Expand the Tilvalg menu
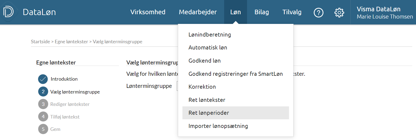 pyautogui.click(x=292, y=12)
